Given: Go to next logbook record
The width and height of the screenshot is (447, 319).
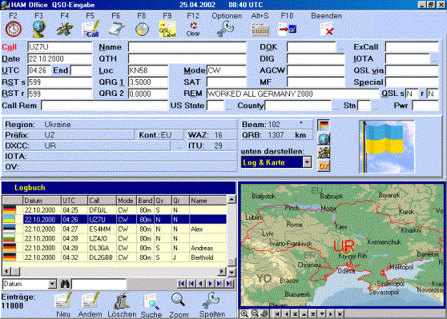Looking at the screenshot, I should [211, 284].
